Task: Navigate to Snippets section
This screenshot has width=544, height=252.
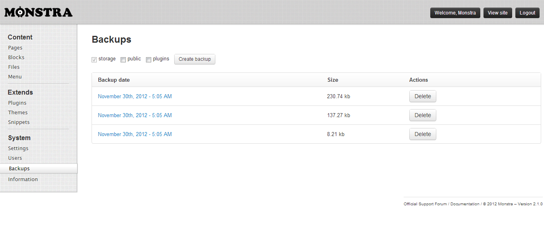Action: 19,122
